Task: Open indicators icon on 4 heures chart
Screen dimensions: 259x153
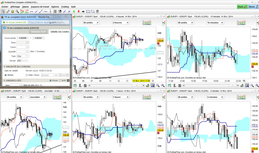Action: [147, 23]
